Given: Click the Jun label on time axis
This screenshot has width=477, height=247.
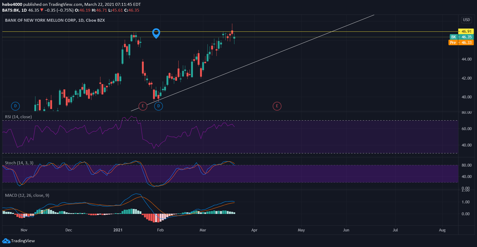Looking at the screenshot, I should [346, 230].
